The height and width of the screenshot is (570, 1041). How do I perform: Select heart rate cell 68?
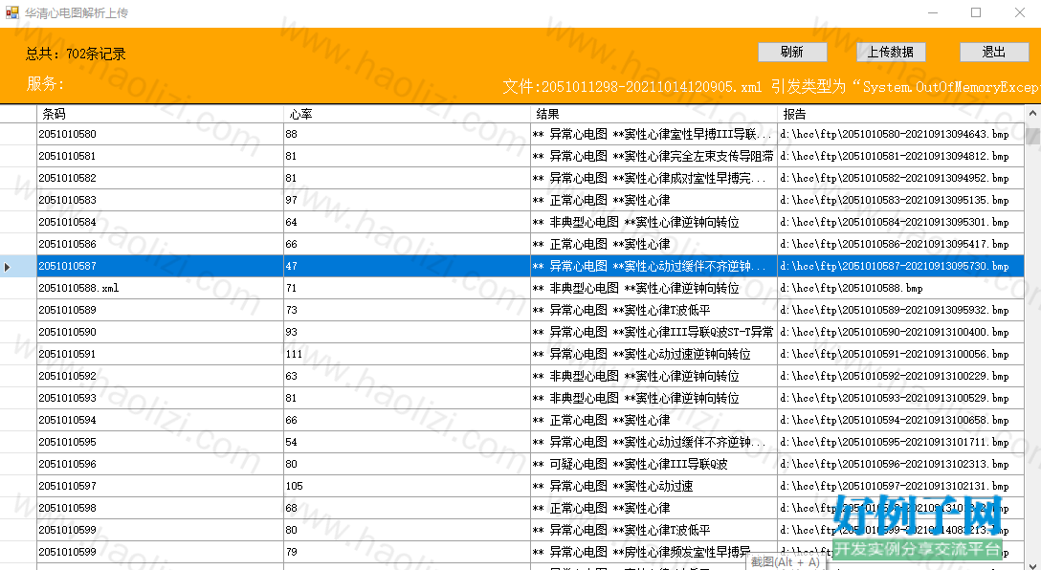click(407, 508)
